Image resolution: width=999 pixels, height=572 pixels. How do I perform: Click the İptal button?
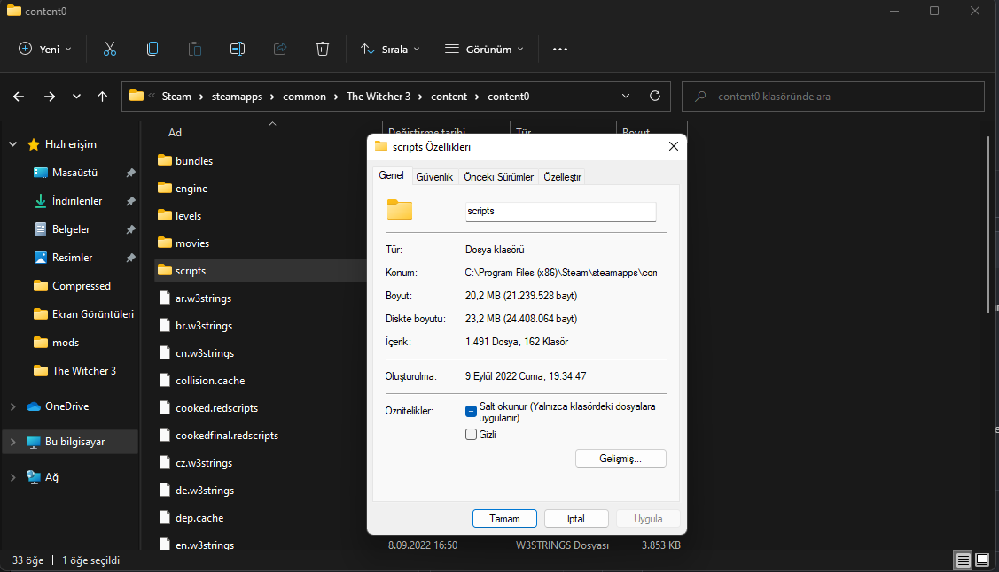[x=576, y=519]
